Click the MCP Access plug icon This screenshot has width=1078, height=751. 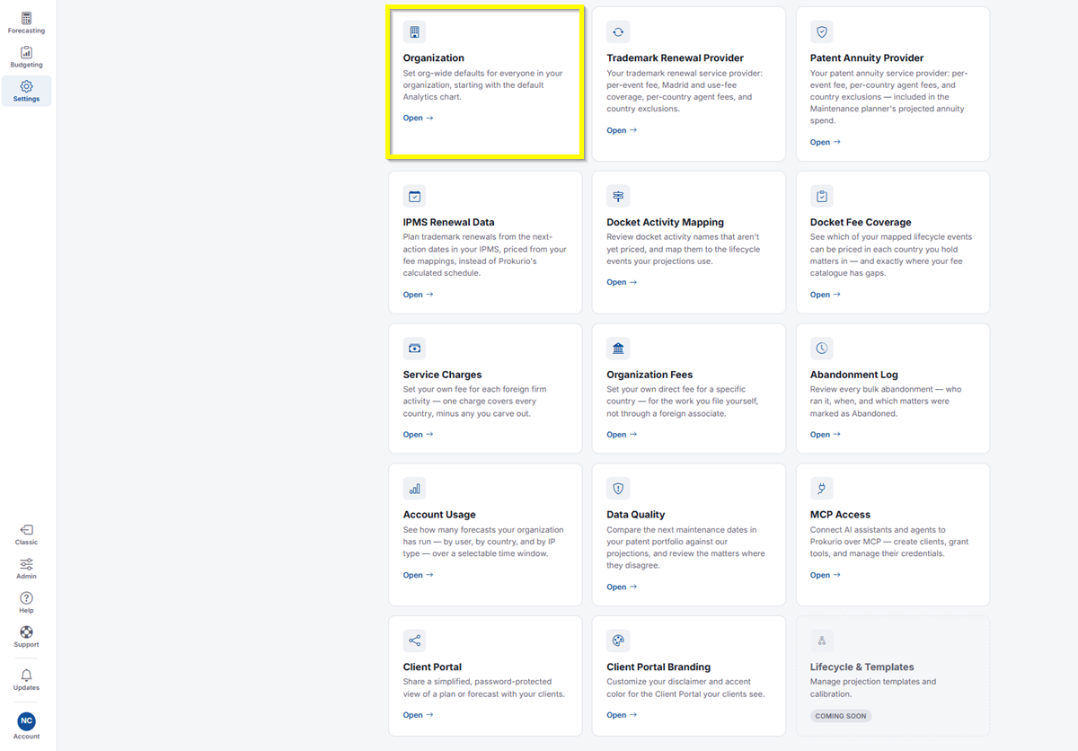point(821,489)
